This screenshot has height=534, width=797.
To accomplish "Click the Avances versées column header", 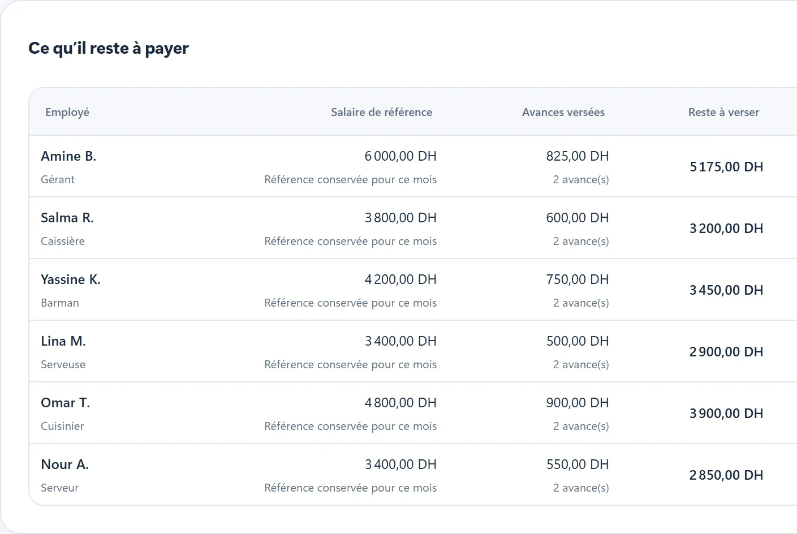I will pyautogui.click(x=563, y=112).
